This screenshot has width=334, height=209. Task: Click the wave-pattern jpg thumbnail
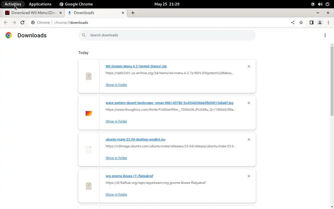click(x=89, y=113)
